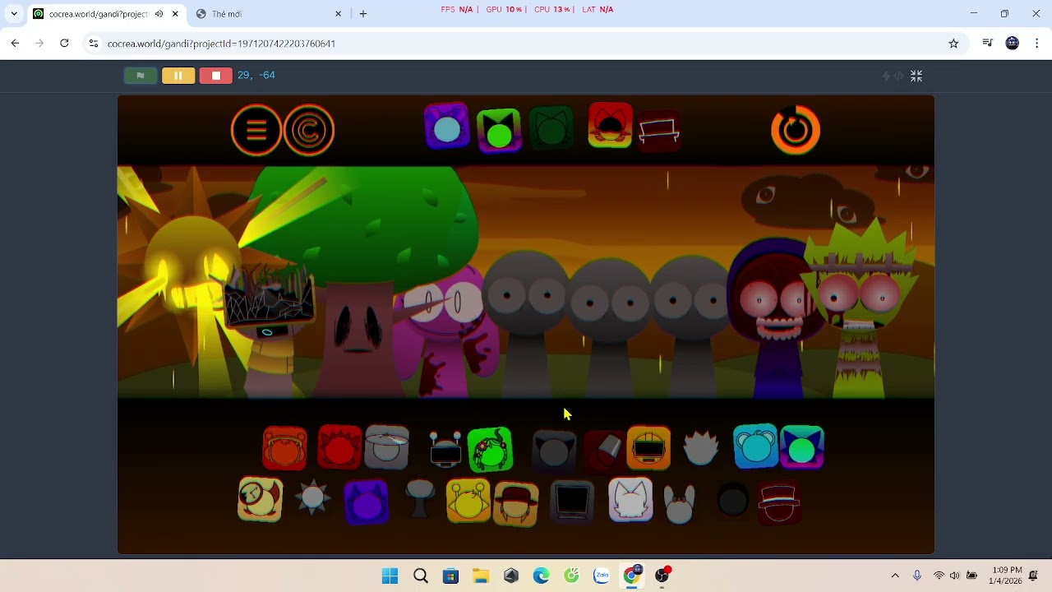
Task: Pick the gray sun-shaped icon
Action: pyautogui.click(x=312, y=497)
